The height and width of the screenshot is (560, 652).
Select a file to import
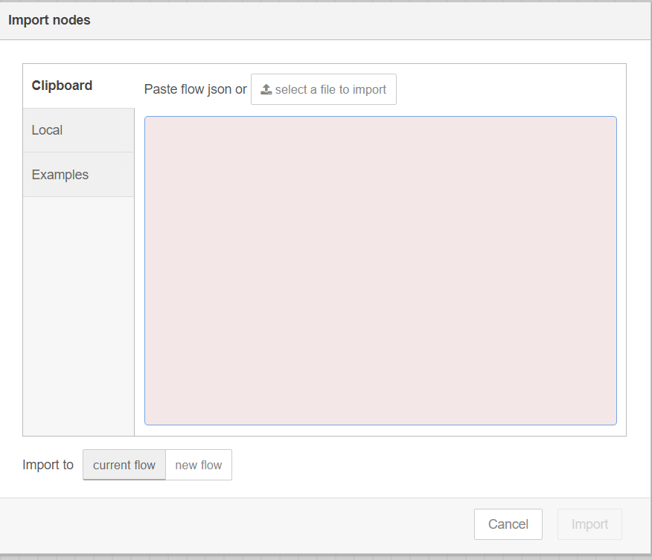click(x=324, y=88)
